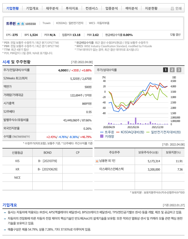Open the 컨센서스 tab
The width and height of the screenshot is (188, 239).
coord(92,8)
